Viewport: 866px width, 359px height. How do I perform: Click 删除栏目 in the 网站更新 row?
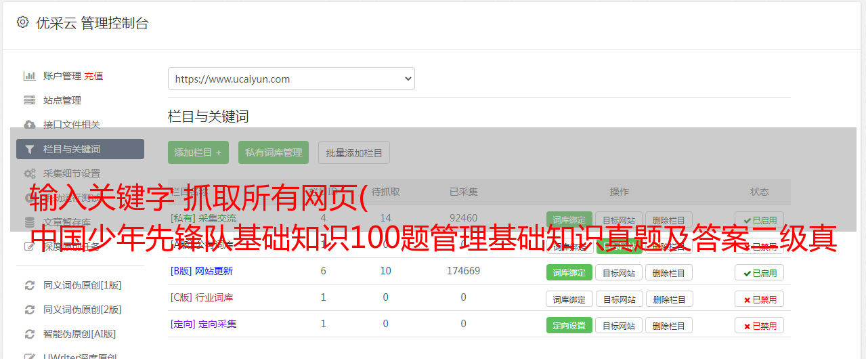pos(669,272)
